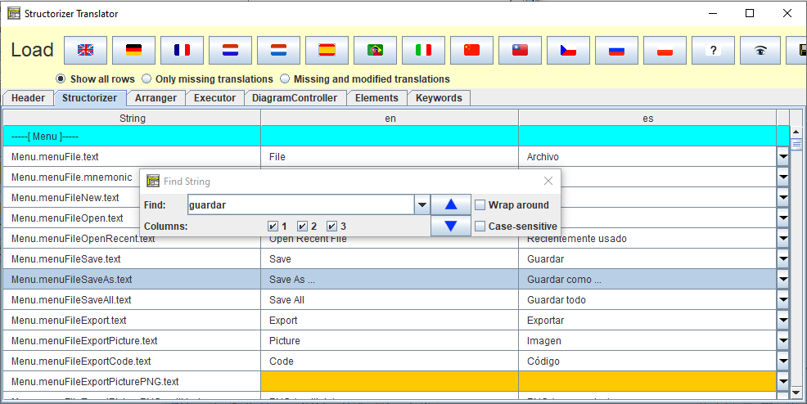807x404 pixels.
Task: Open dropdown arrow on Menu.menuFile.text row
Action: (782, 157)
